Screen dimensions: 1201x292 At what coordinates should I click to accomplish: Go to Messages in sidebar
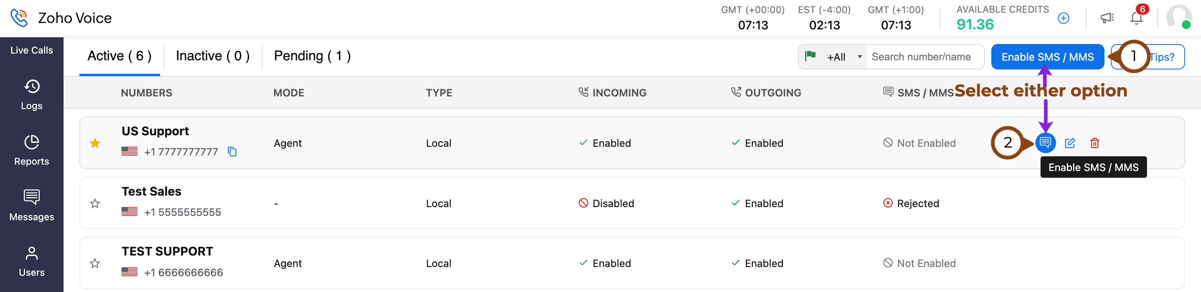[32, 206]
